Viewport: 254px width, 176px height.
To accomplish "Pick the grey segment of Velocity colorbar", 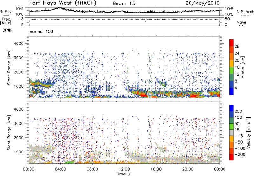I will [x=231, y=132].
